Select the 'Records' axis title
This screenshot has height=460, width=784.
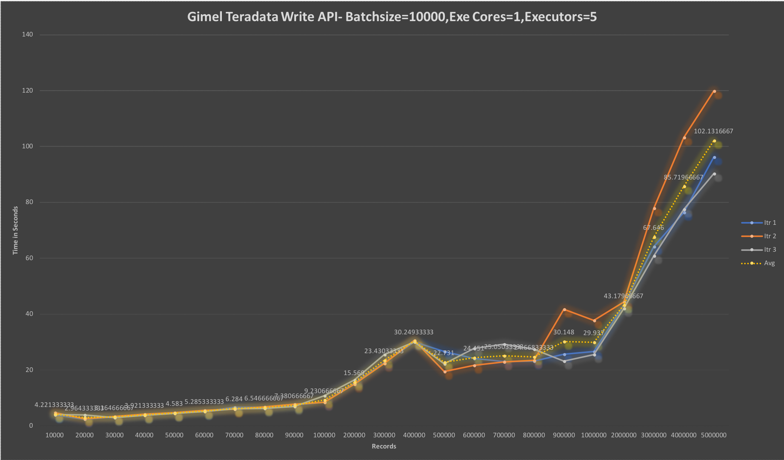coord(384,446)
